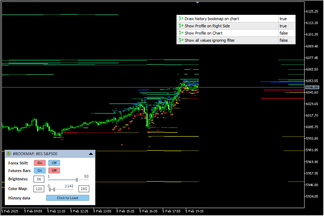Viewport: 324px width, 216px height.
Task: Click the Brightness value field showing 36
Action: pyautogui.click(x=39, y=179)
